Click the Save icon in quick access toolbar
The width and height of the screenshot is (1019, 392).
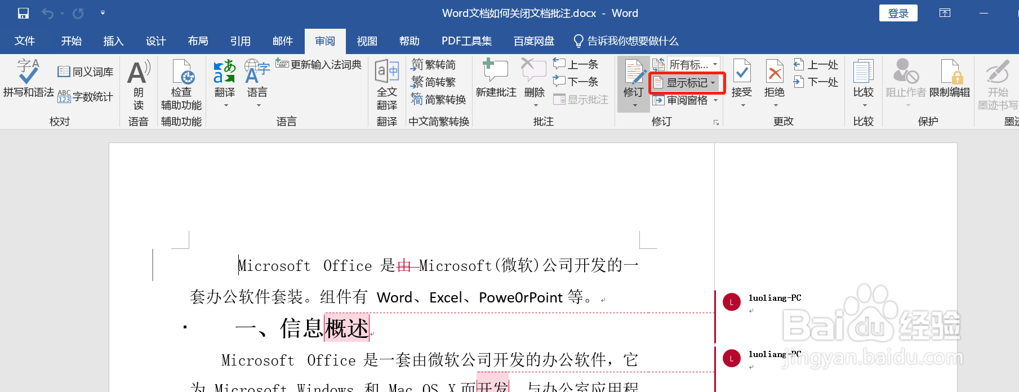(23, 13)
